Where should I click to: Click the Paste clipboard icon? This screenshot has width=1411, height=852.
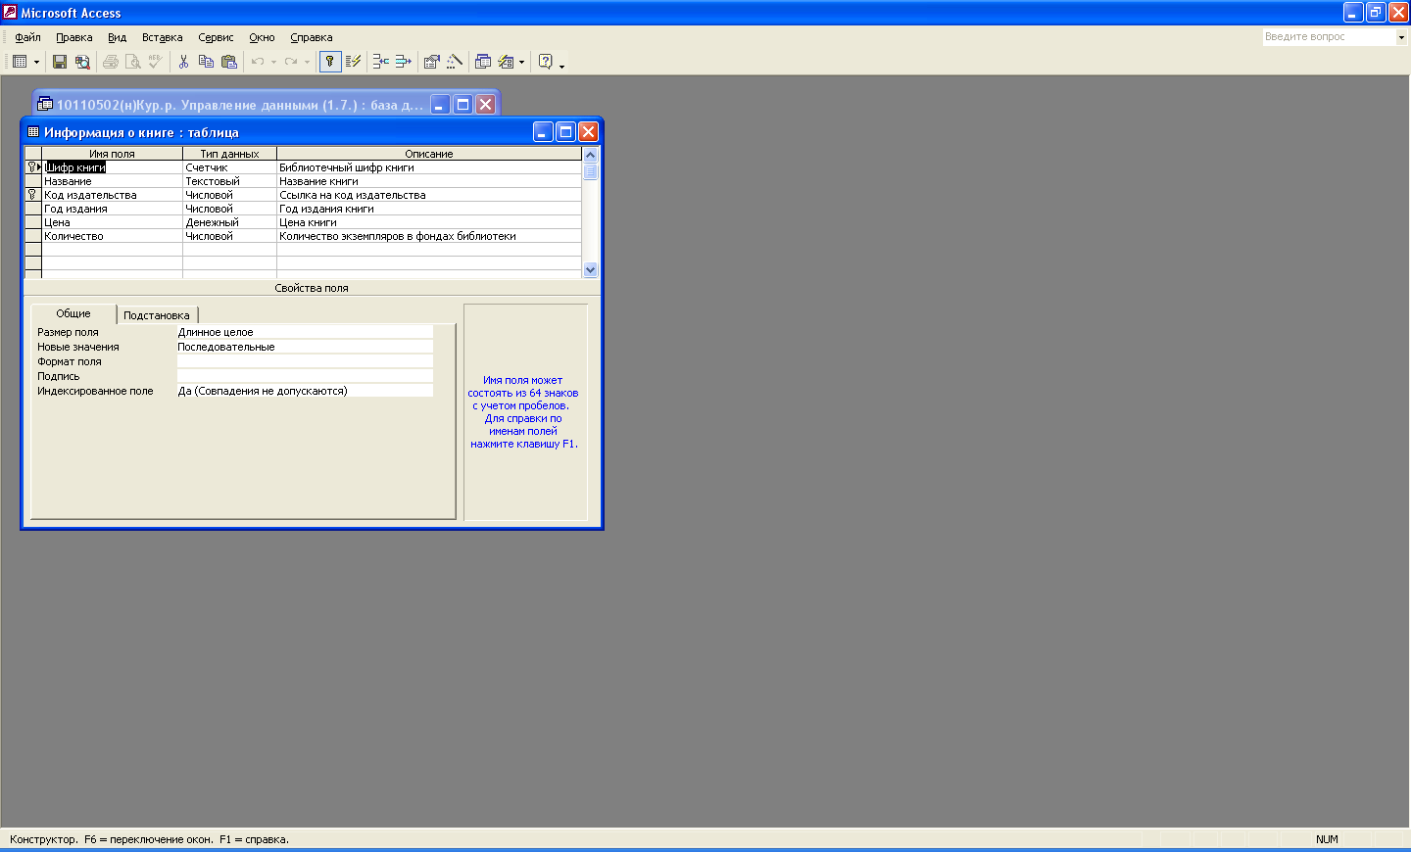(x=229, y=62)
